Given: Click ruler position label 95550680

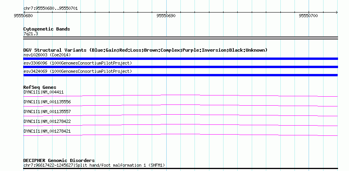Looking at the screenshot, I should 24,16.
